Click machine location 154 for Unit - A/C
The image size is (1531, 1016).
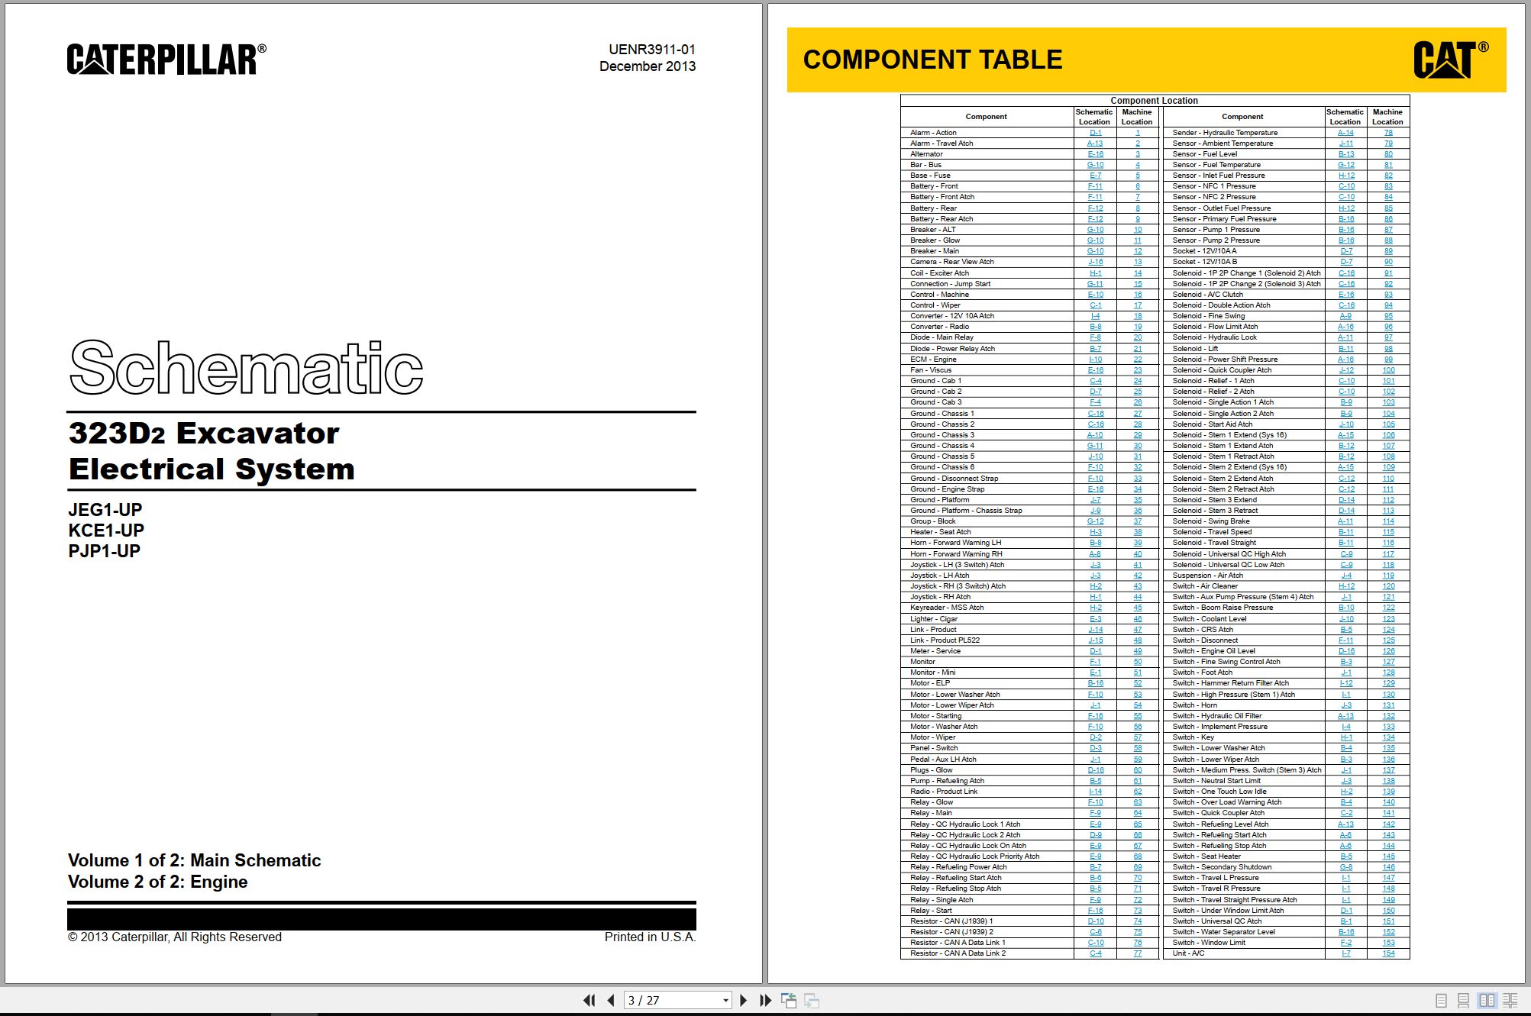coord(1388,953)
